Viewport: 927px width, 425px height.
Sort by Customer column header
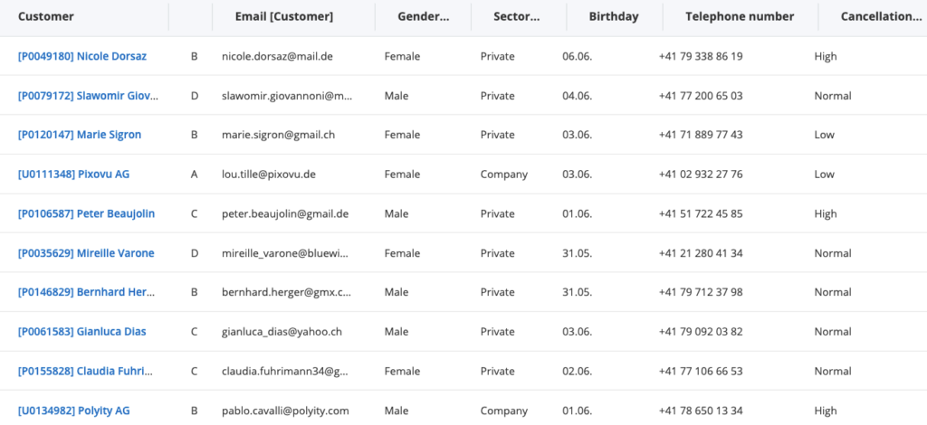(46, 16)
